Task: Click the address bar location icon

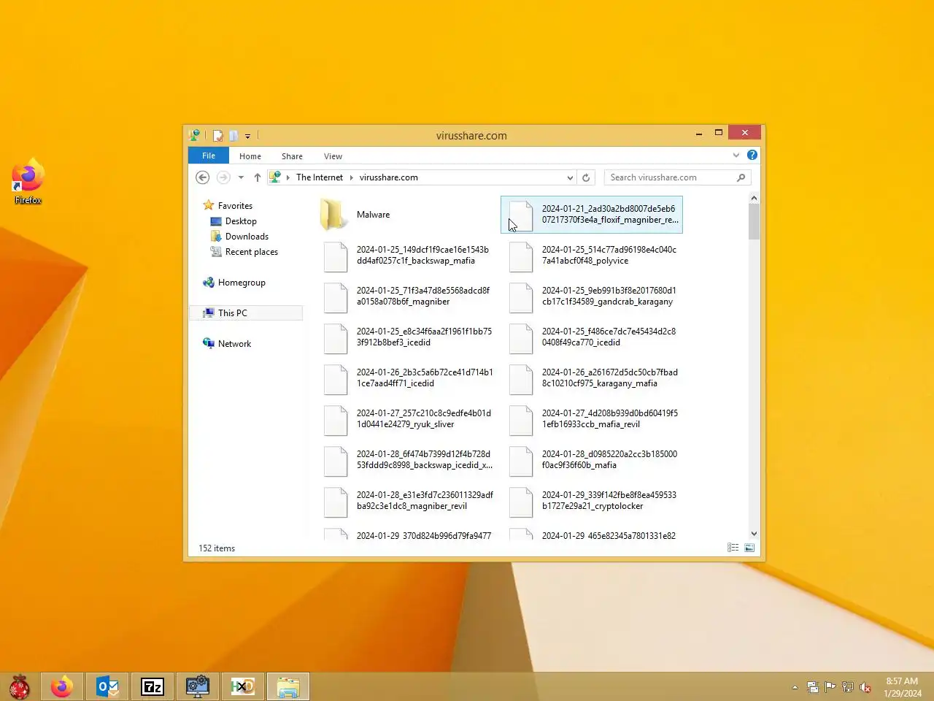Action: (275, 177)
